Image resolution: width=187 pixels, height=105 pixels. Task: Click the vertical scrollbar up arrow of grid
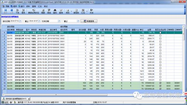click(x=184, y=26)
